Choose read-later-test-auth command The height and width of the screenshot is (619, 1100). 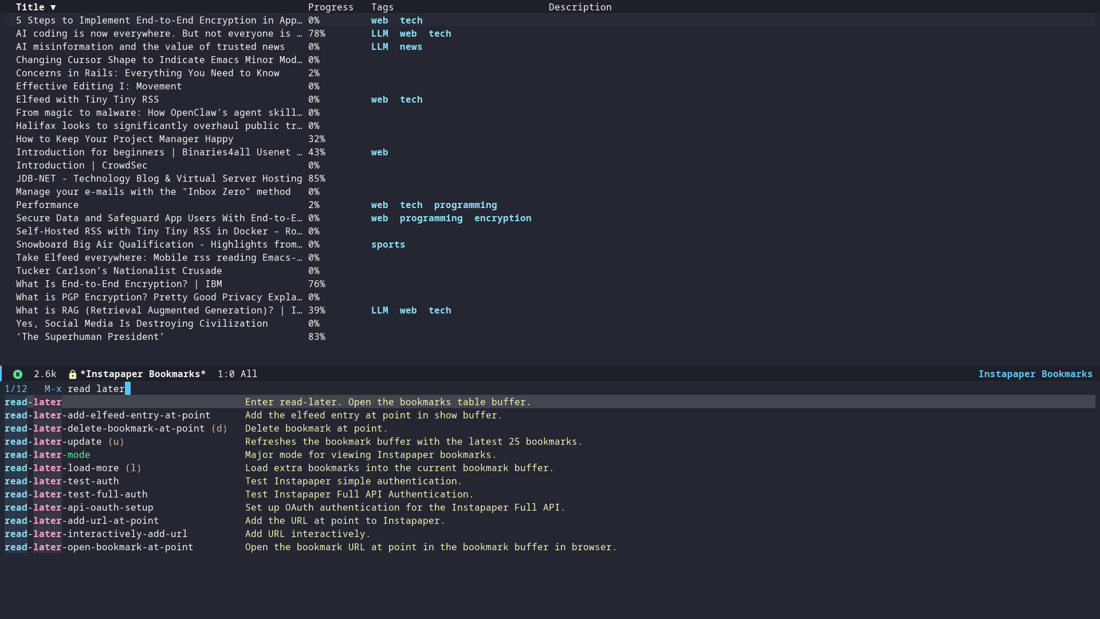pos(62,481)
